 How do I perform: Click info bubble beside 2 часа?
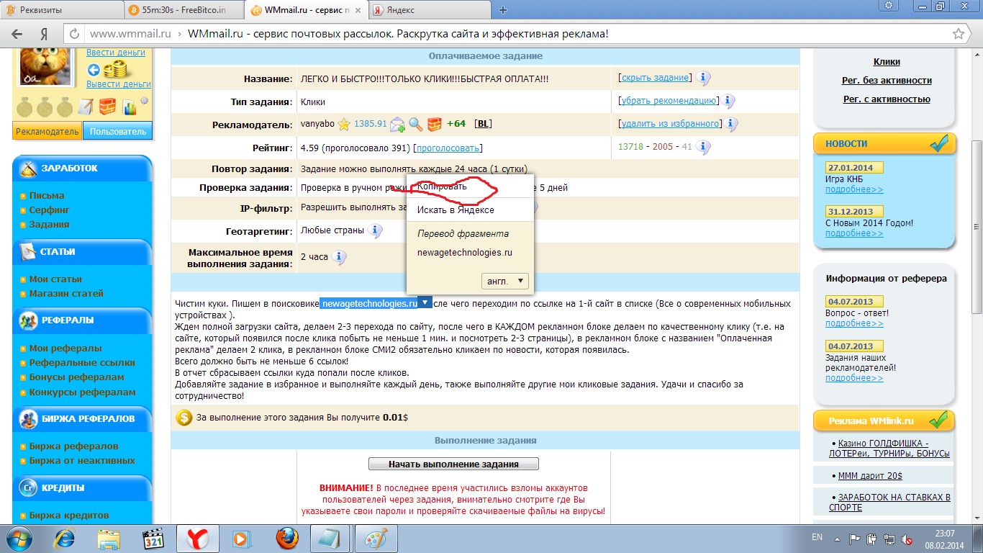click(339, 257)
